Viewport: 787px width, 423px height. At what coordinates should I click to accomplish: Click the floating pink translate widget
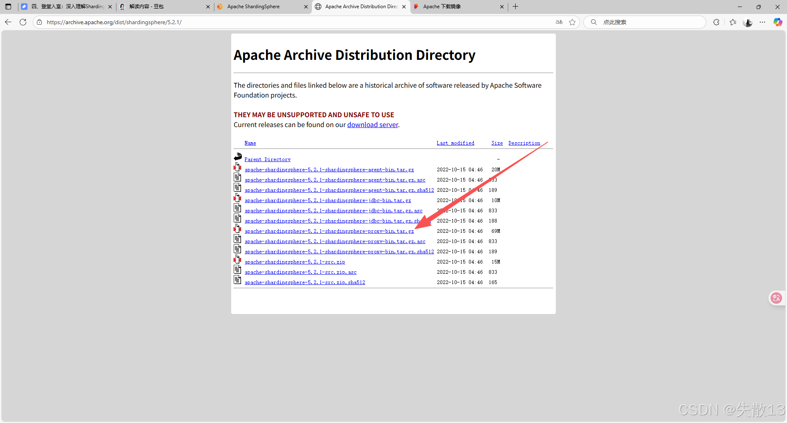tap(776, 298)
